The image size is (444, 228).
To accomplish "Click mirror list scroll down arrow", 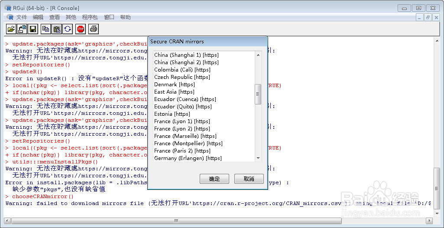I will tap(258, 158).
